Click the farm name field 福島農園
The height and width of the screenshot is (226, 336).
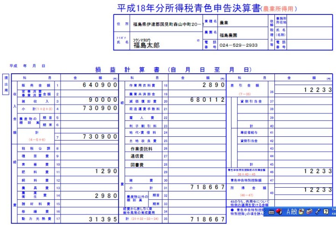pyautogui.click(x=228, y=35)
